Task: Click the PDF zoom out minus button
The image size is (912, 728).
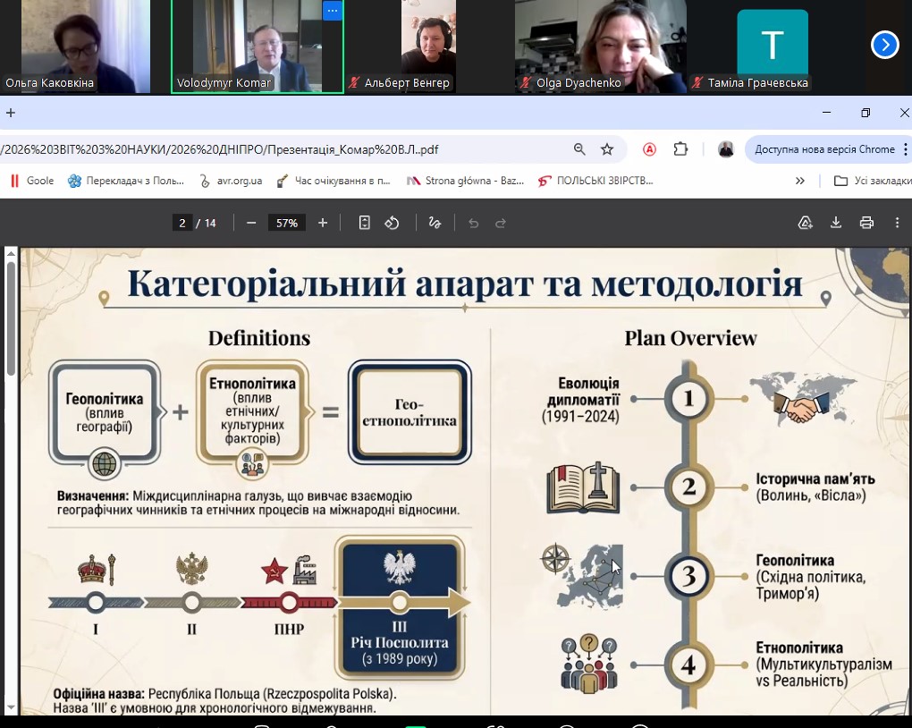Action: [251, 223]
